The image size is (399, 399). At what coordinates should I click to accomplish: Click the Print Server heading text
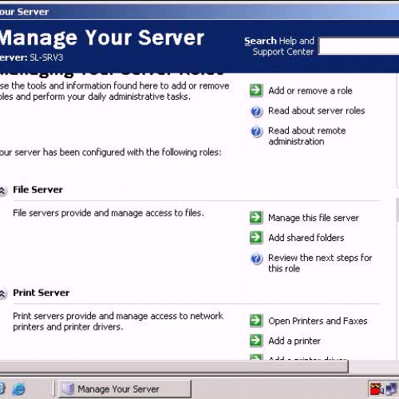pos(41,293)
